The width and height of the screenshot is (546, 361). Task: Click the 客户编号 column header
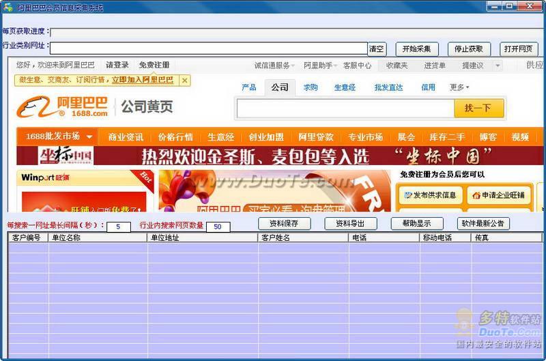[x=28, y=237]
